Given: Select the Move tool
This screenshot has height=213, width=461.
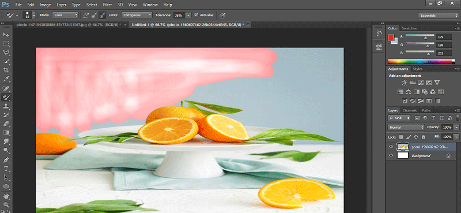Looking at the screenshot, I should [6, 35].
